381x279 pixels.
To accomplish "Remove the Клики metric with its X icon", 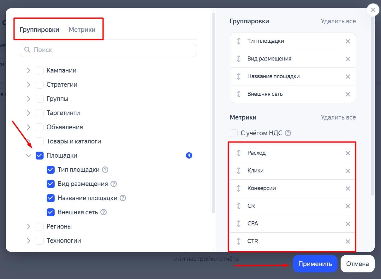I will click(348, 171).
